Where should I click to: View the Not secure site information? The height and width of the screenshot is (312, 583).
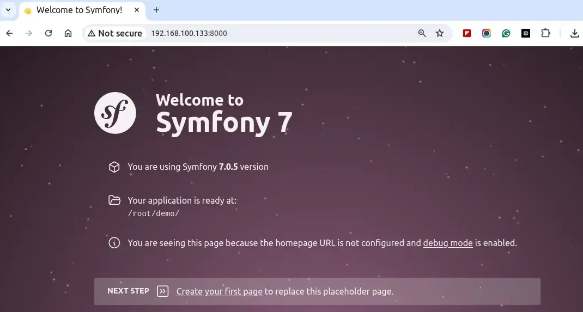click(x=114, y=33)
